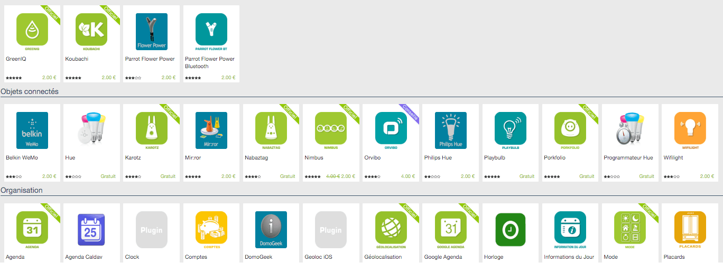Click the Wifilight plugin title

tap(672, 158)
